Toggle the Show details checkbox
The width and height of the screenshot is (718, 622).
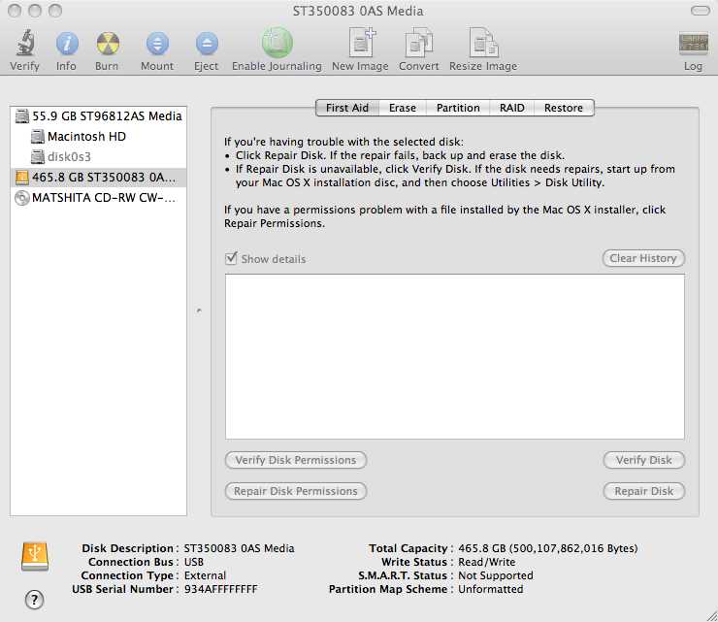click(x=231, y=258)
